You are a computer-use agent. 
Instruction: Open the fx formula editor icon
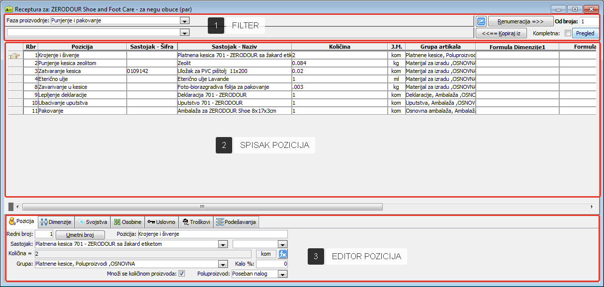point(283,254)
